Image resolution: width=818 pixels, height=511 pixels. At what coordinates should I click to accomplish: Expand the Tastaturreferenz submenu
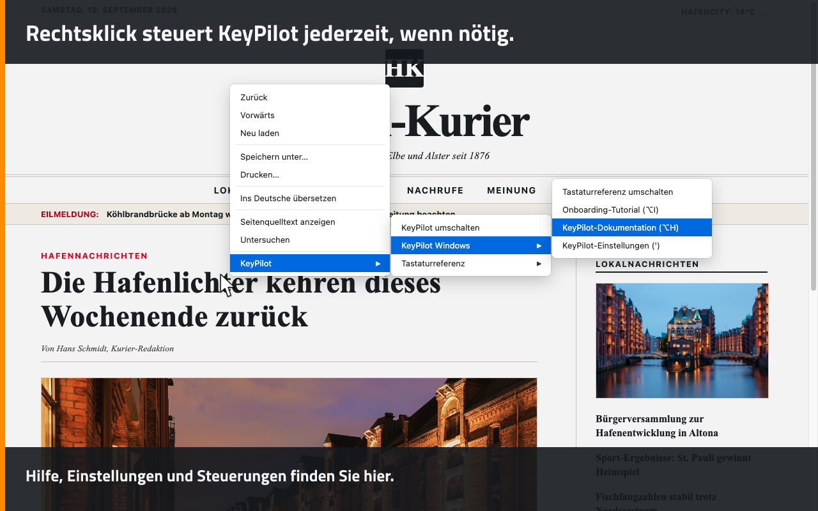pyautogui.click(x=471, y=264)
